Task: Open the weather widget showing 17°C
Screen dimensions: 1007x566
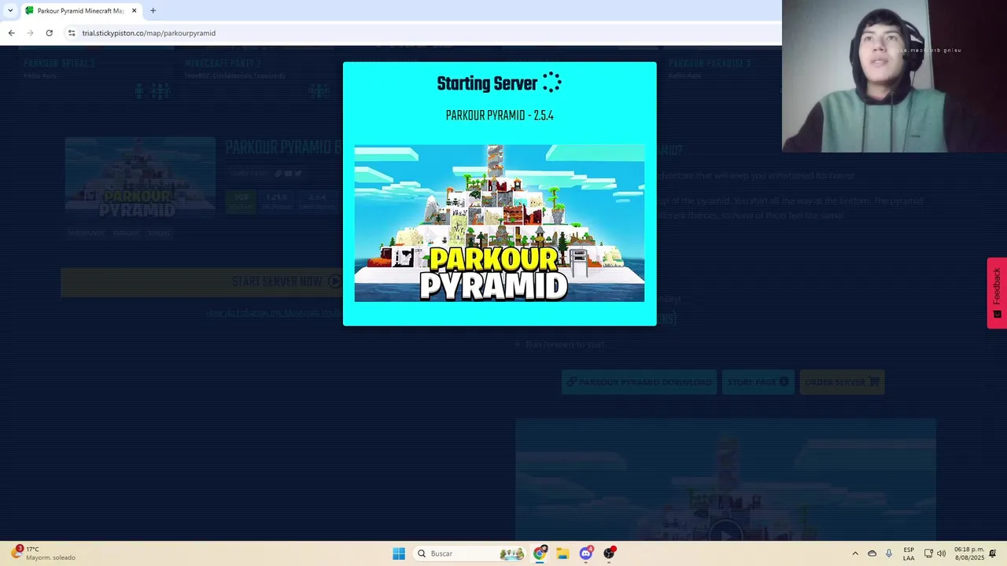Action: point(43,553)
